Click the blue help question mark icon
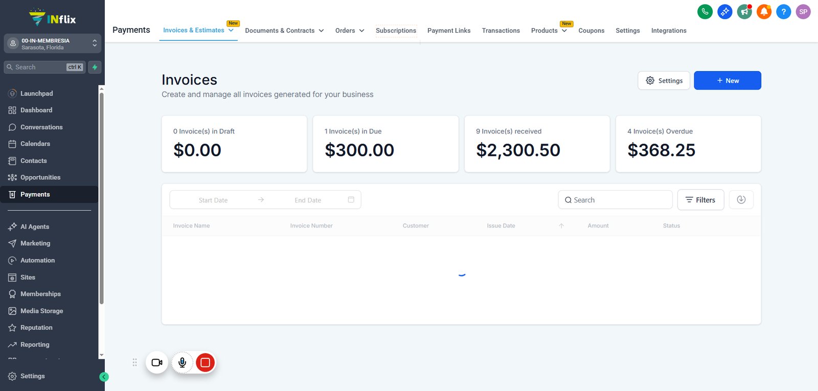818x391 pixels. [x=783, y=12]
